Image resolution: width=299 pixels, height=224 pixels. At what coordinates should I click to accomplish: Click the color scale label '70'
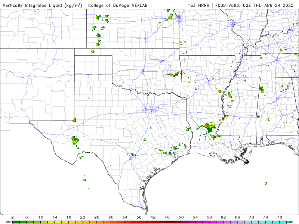[252, 217]
